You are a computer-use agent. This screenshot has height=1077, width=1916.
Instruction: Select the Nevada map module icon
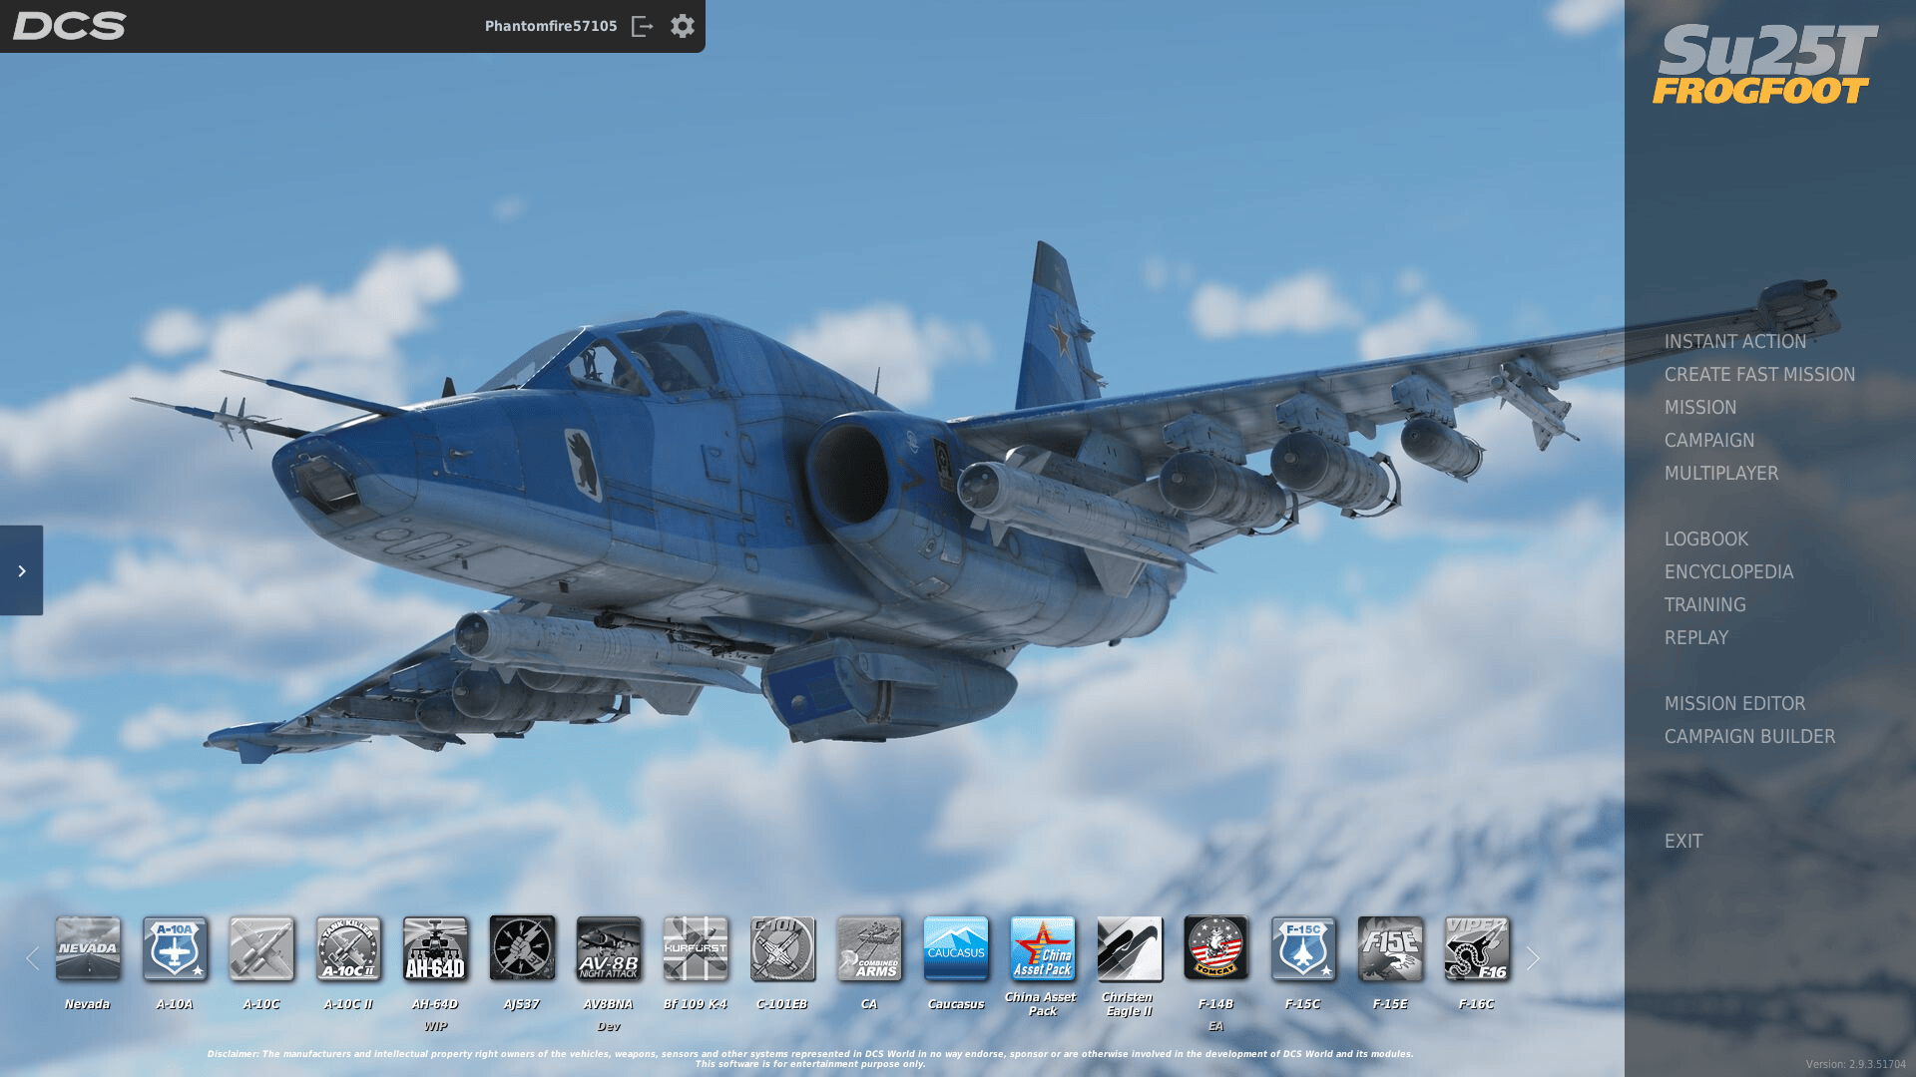click(x=88, y=948)
